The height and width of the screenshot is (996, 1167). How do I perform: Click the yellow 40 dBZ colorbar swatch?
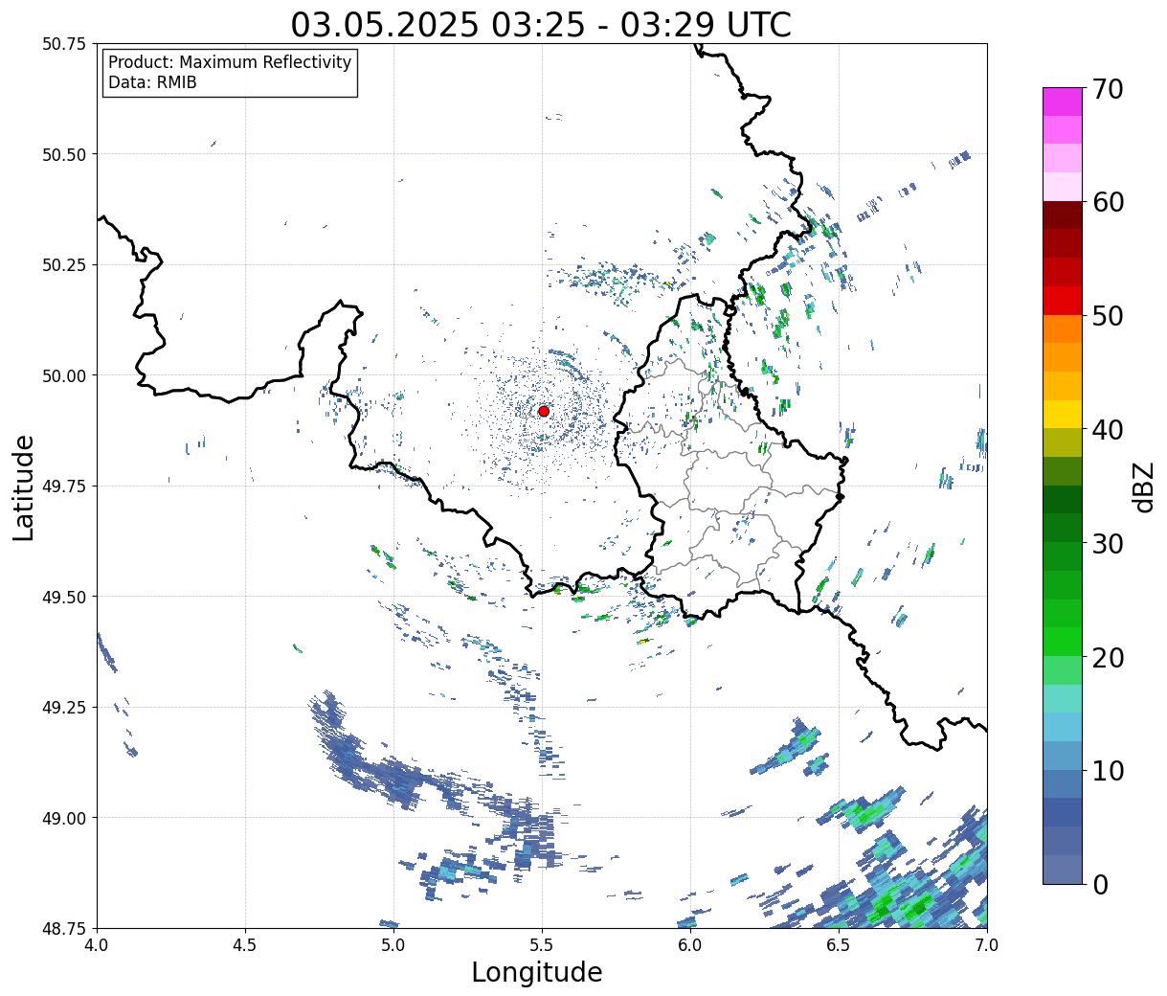tap(1063, 415)
